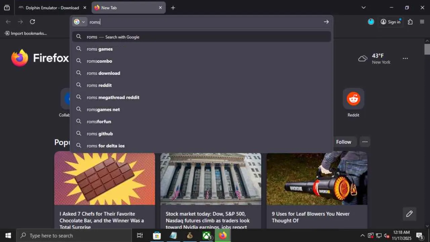Follow the popular stories topic
Screen dimensions: 430x242
tap(344, 142)
